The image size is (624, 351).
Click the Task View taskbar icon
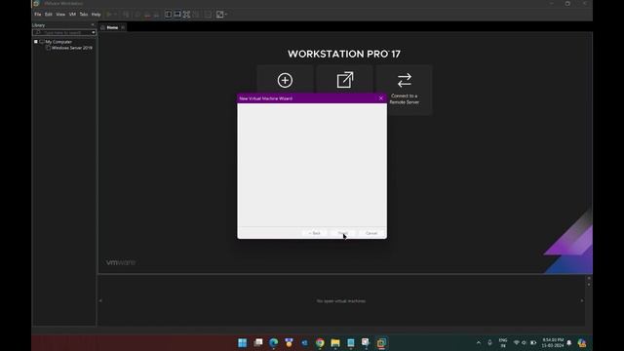(258, 342)
